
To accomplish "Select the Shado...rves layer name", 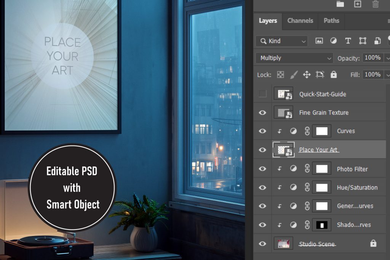I will click(x=354, y=225).
